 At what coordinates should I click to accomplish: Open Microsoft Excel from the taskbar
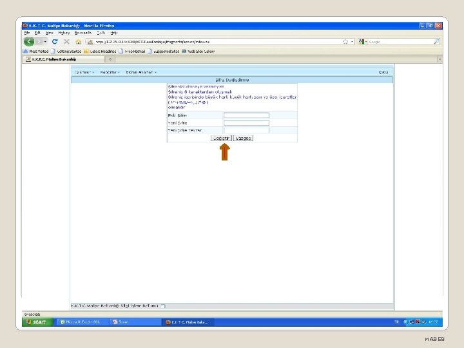coord(81,322)
